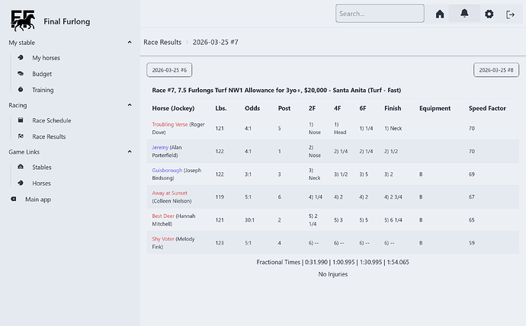Image resolution: width=526 pixels, height=326 pixels.
Task: Focus the Search input field
Action: [380, 14]
